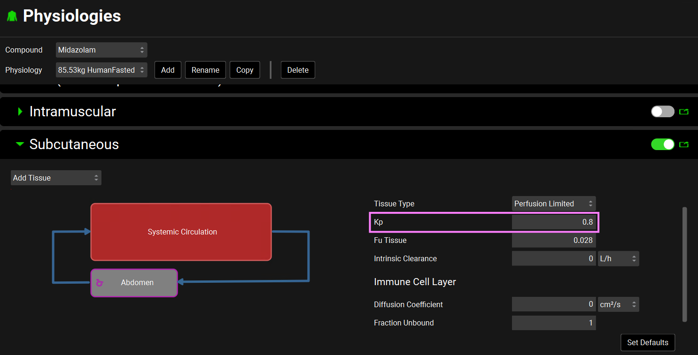Select the Systemic Circulation block in diagram
This screenshot has width=698, height=355.
(181, 232)
